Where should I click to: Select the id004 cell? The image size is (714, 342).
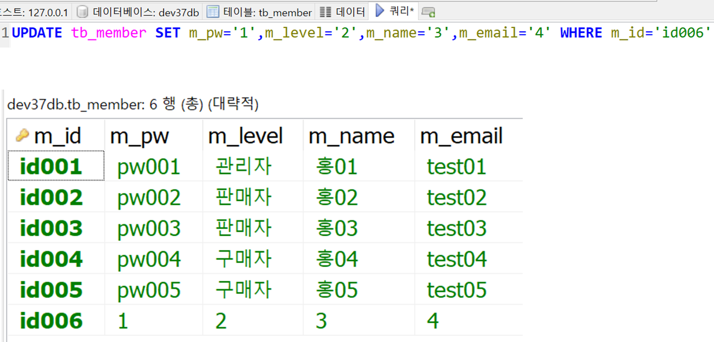pos(56,259)
